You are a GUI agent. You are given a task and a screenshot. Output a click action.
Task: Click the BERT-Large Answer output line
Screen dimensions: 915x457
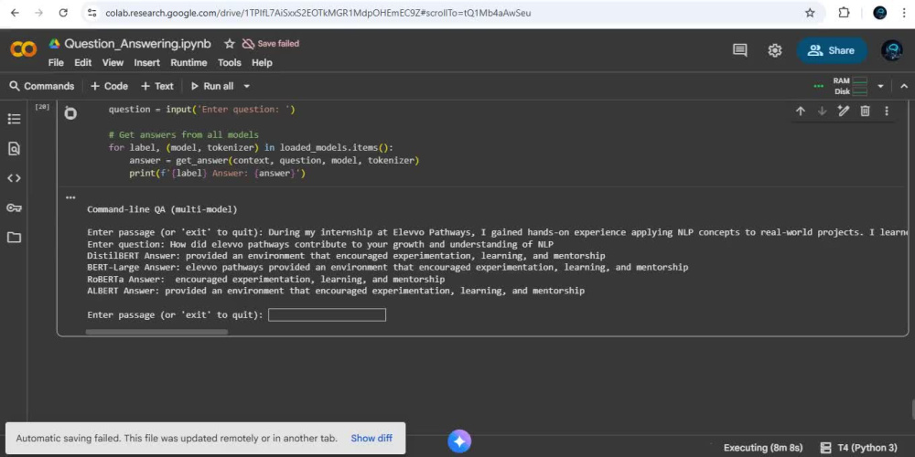click(387, 268)
